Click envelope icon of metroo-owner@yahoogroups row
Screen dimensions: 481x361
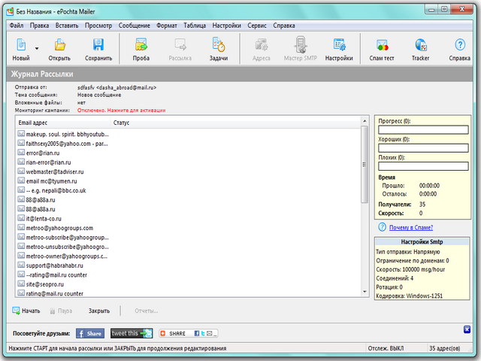[x=21, y=256]
